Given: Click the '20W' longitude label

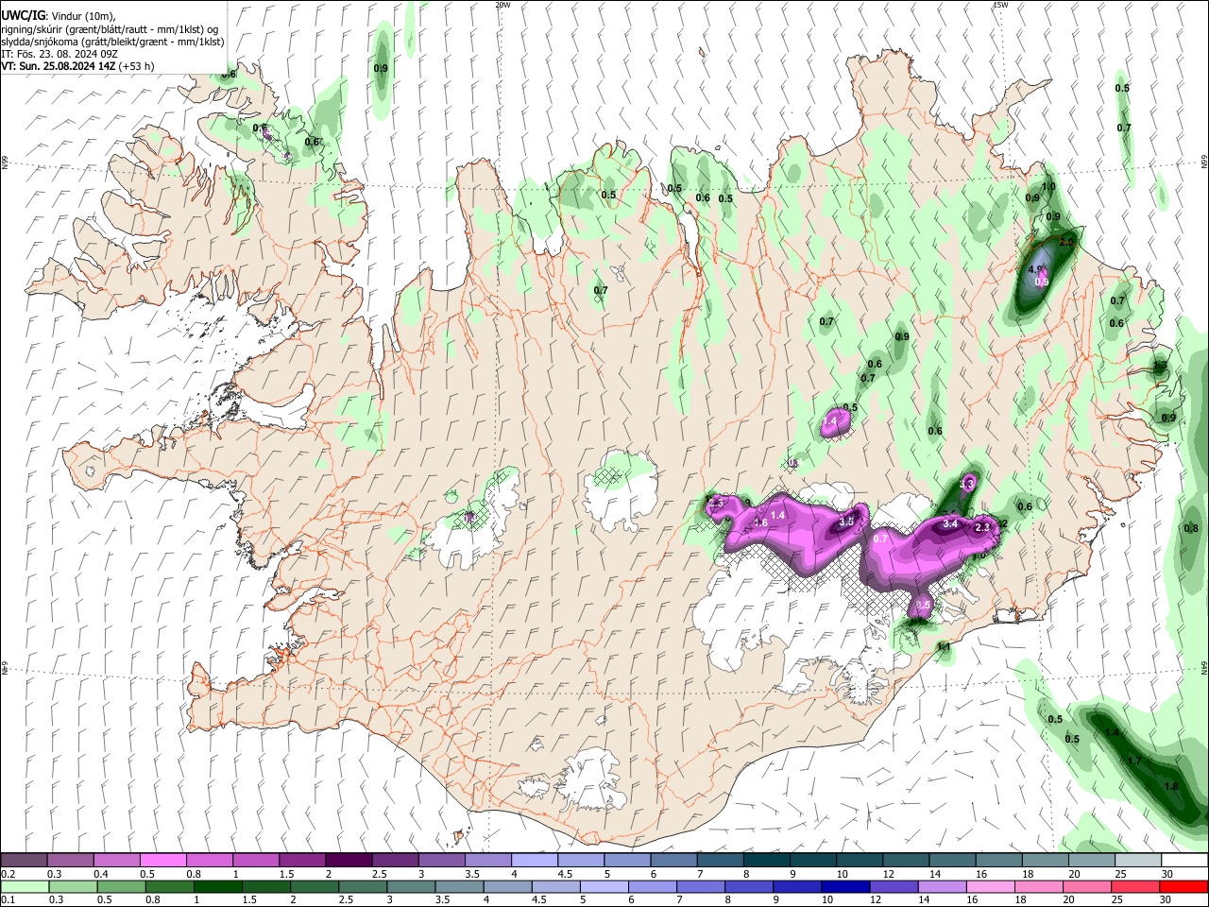Looking at the screenshot, I should [502, 5].
